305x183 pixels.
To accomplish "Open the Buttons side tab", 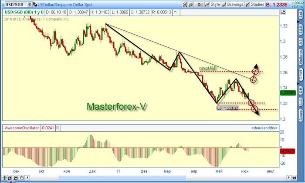I will click(300, 57).
